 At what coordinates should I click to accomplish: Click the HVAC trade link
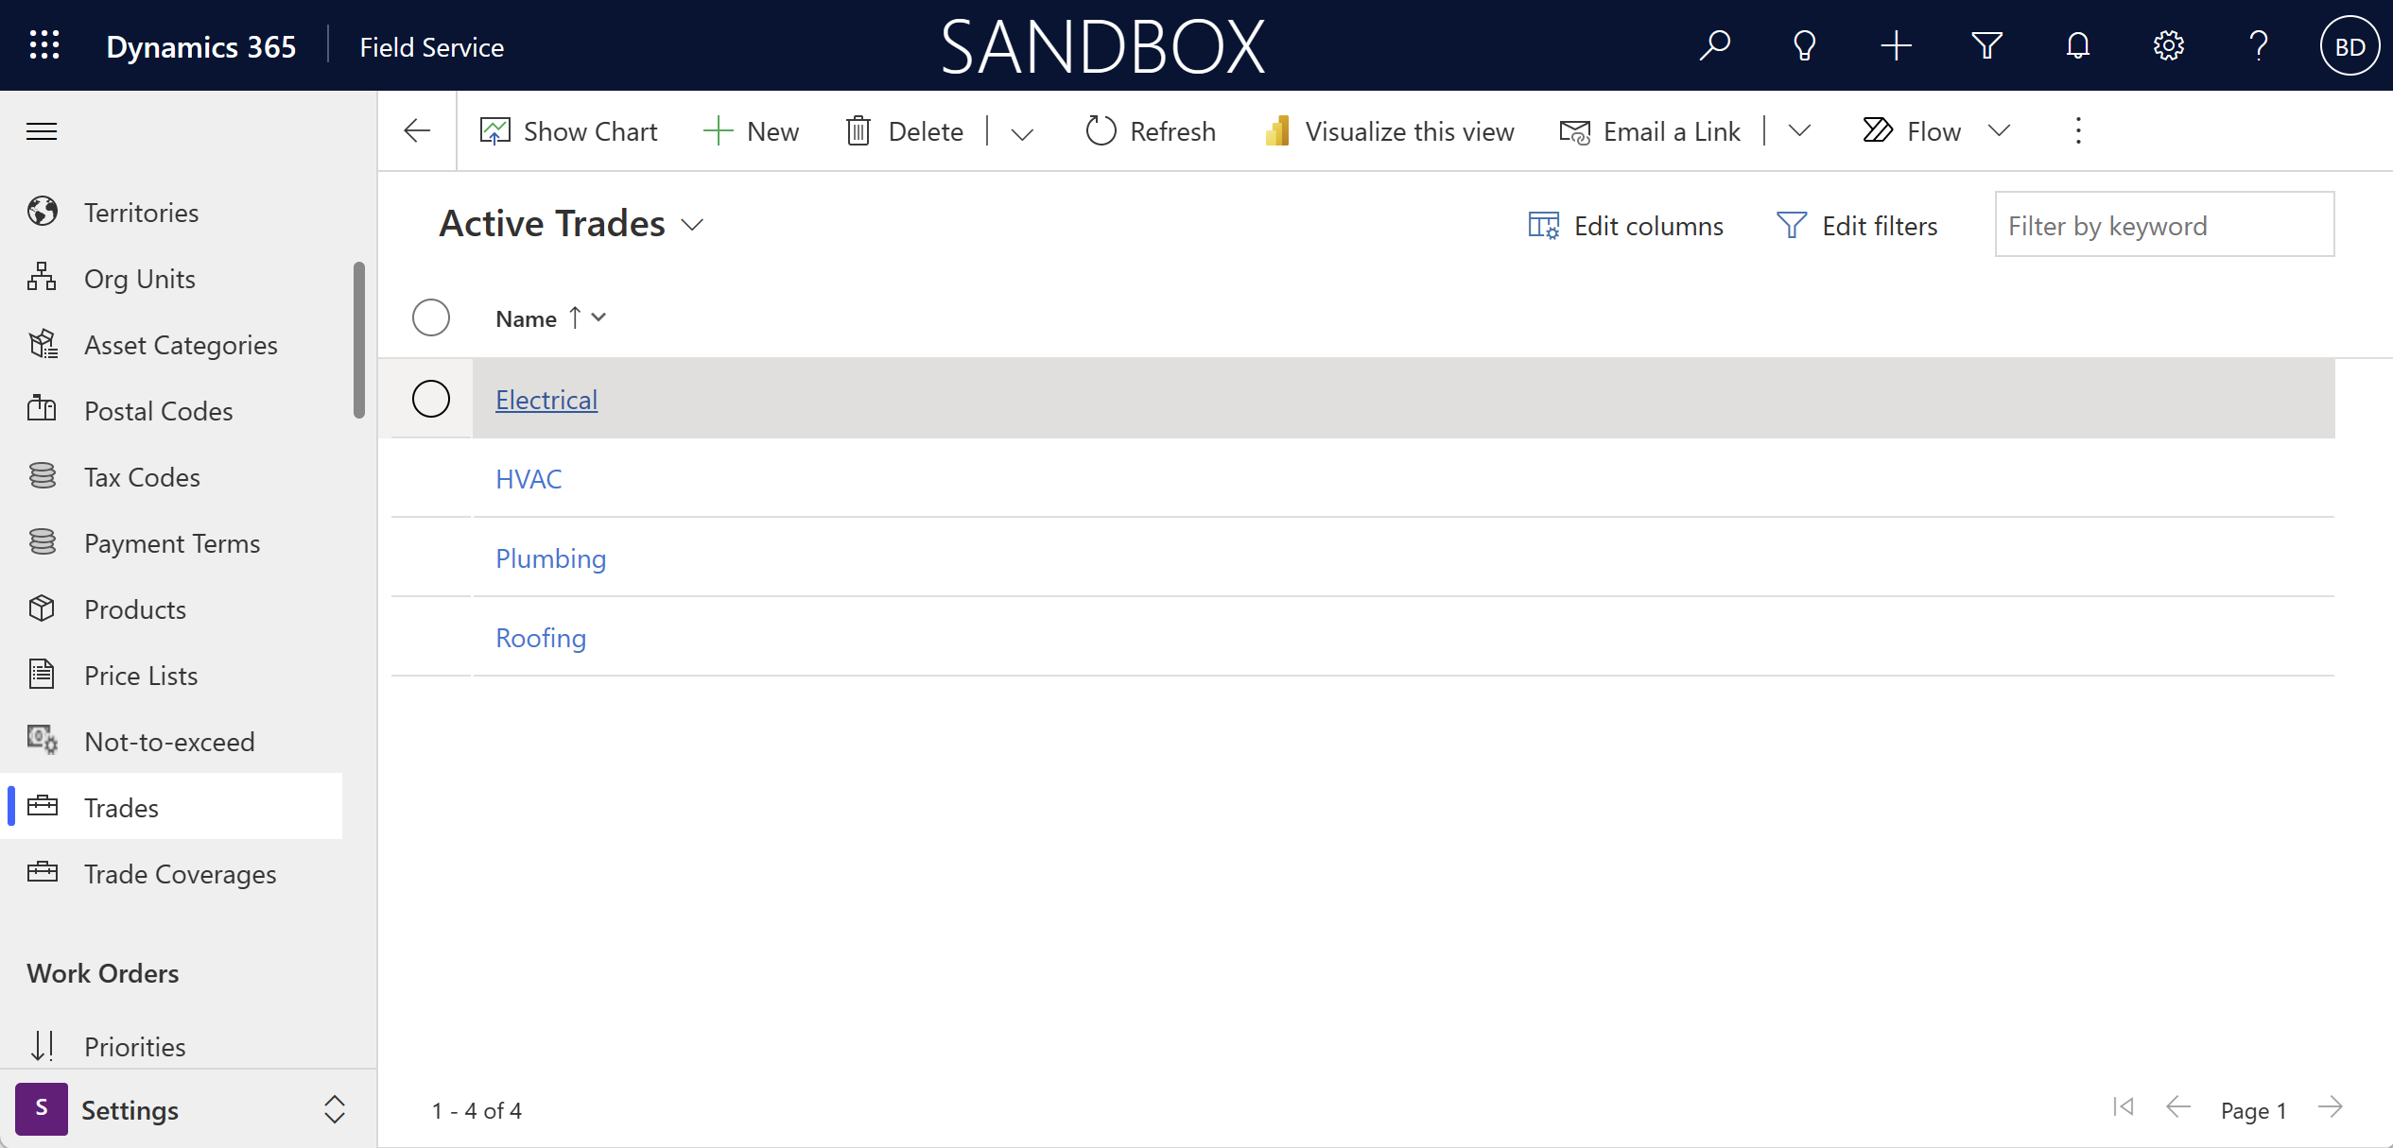528,477
